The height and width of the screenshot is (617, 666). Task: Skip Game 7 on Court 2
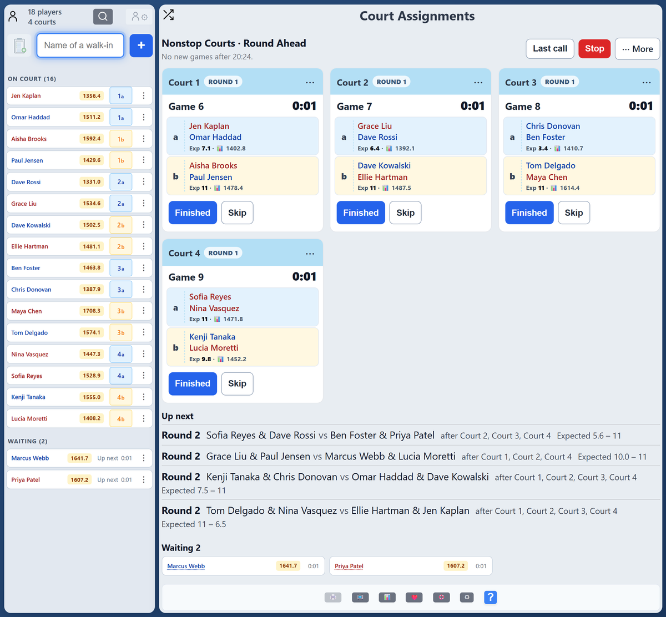click(405, 213)
